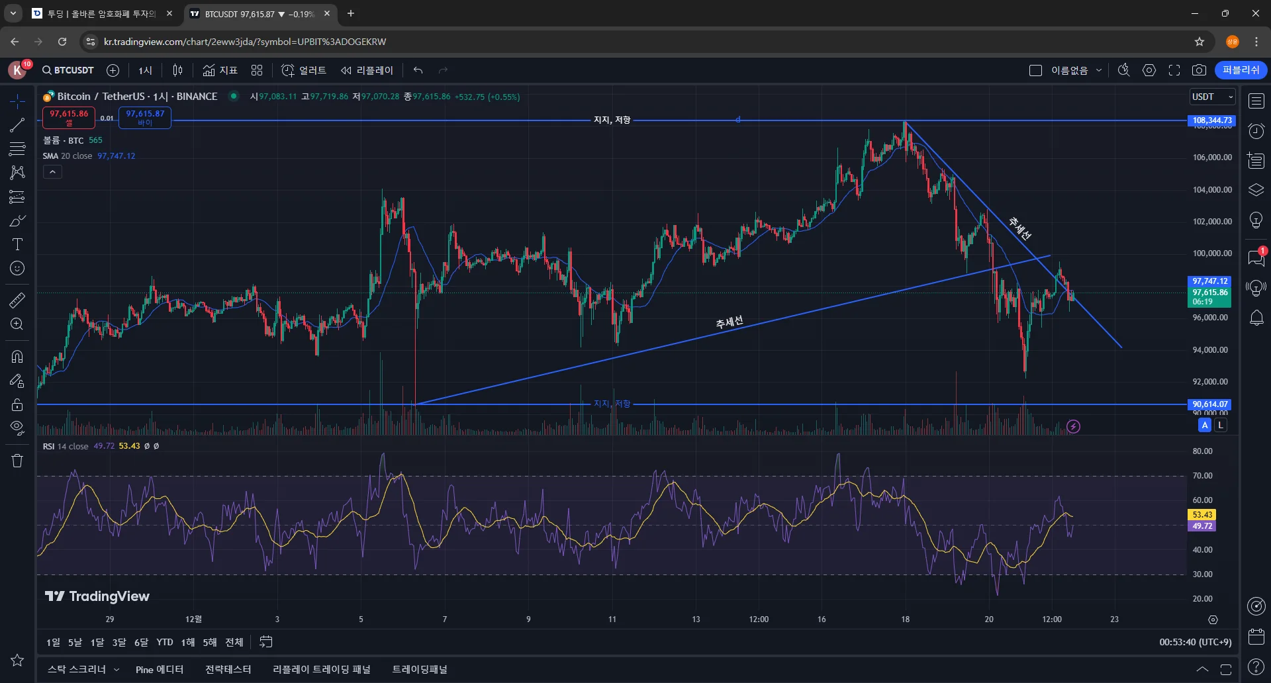Open the 전략테스터 tab
Viewport: 1271px width, 683px height.
click(228, 669)
